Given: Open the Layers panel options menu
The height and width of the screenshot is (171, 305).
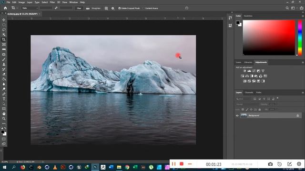Looking at the screenshot, I should (x=303, y=93).
